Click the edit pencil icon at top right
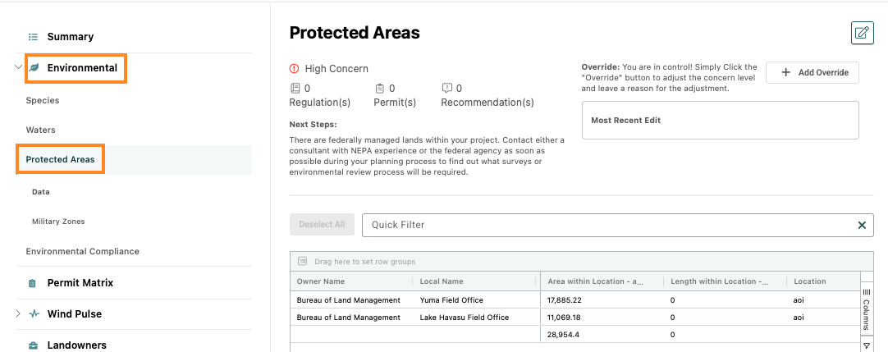 862,33
